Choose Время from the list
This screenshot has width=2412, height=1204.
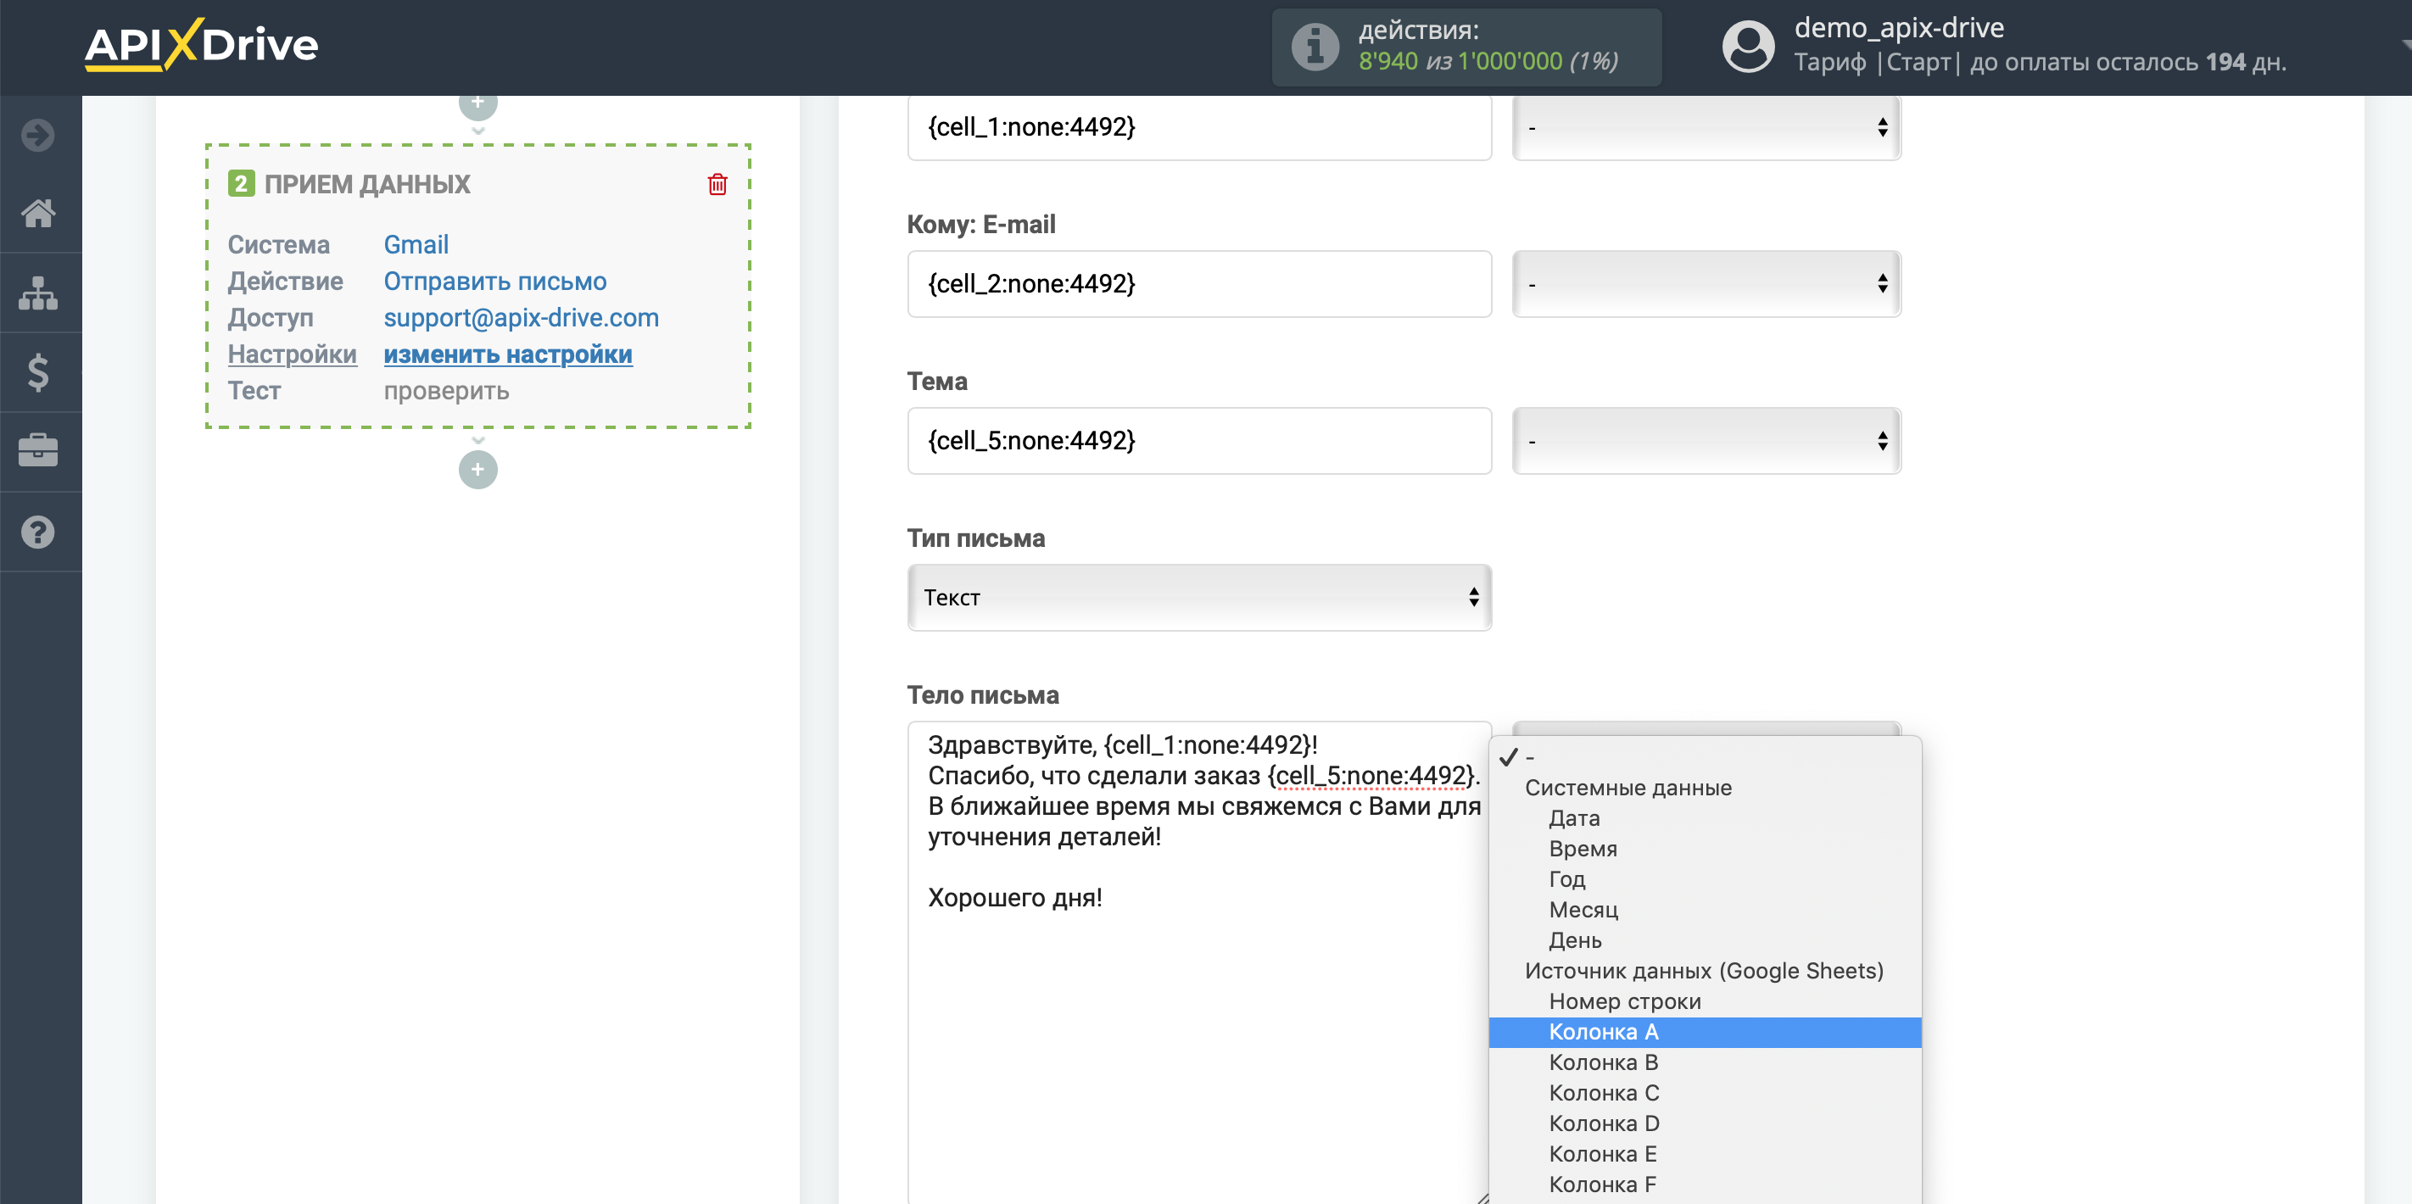[1704, 850]
